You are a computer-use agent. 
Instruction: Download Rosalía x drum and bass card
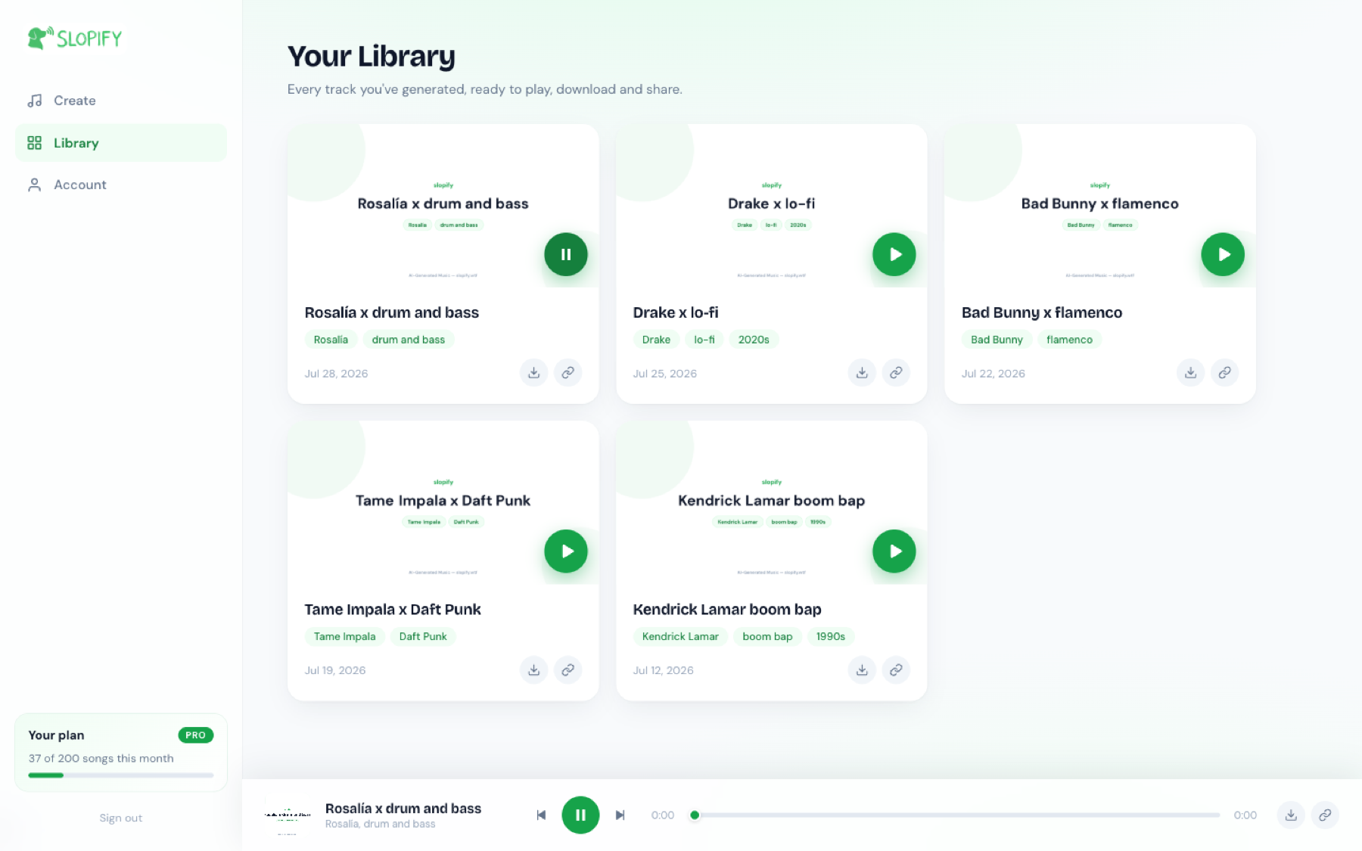(534, 373)
